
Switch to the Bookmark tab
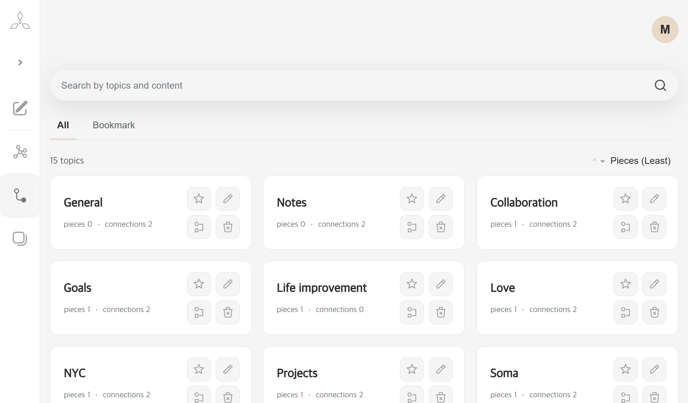114,125
